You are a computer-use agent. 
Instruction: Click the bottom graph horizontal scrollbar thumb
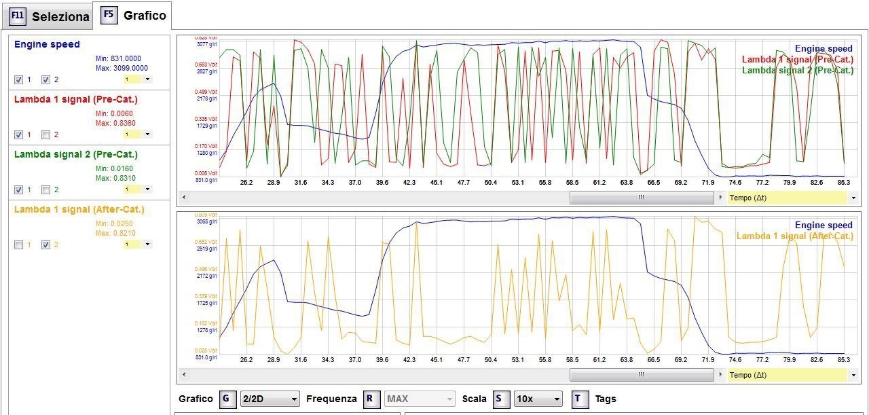click(x=642, y=375)
